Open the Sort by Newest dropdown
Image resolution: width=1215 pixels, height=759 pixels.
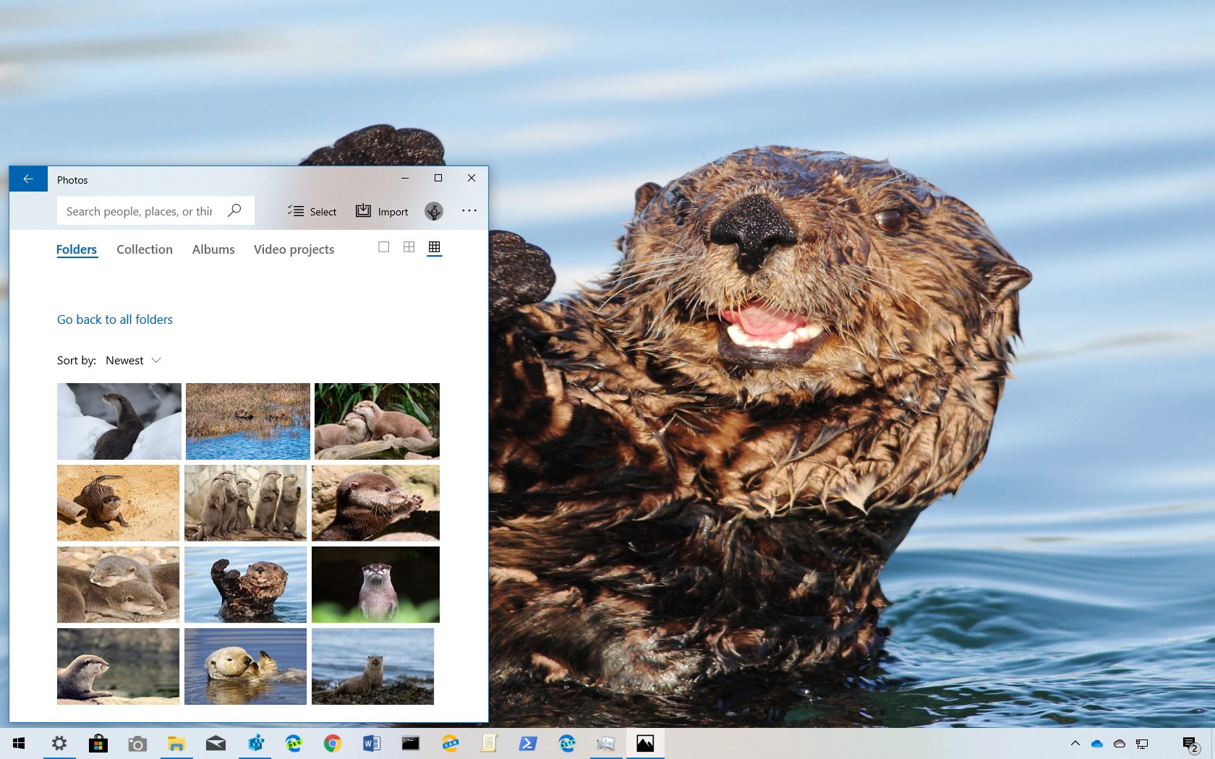(133, 360)
